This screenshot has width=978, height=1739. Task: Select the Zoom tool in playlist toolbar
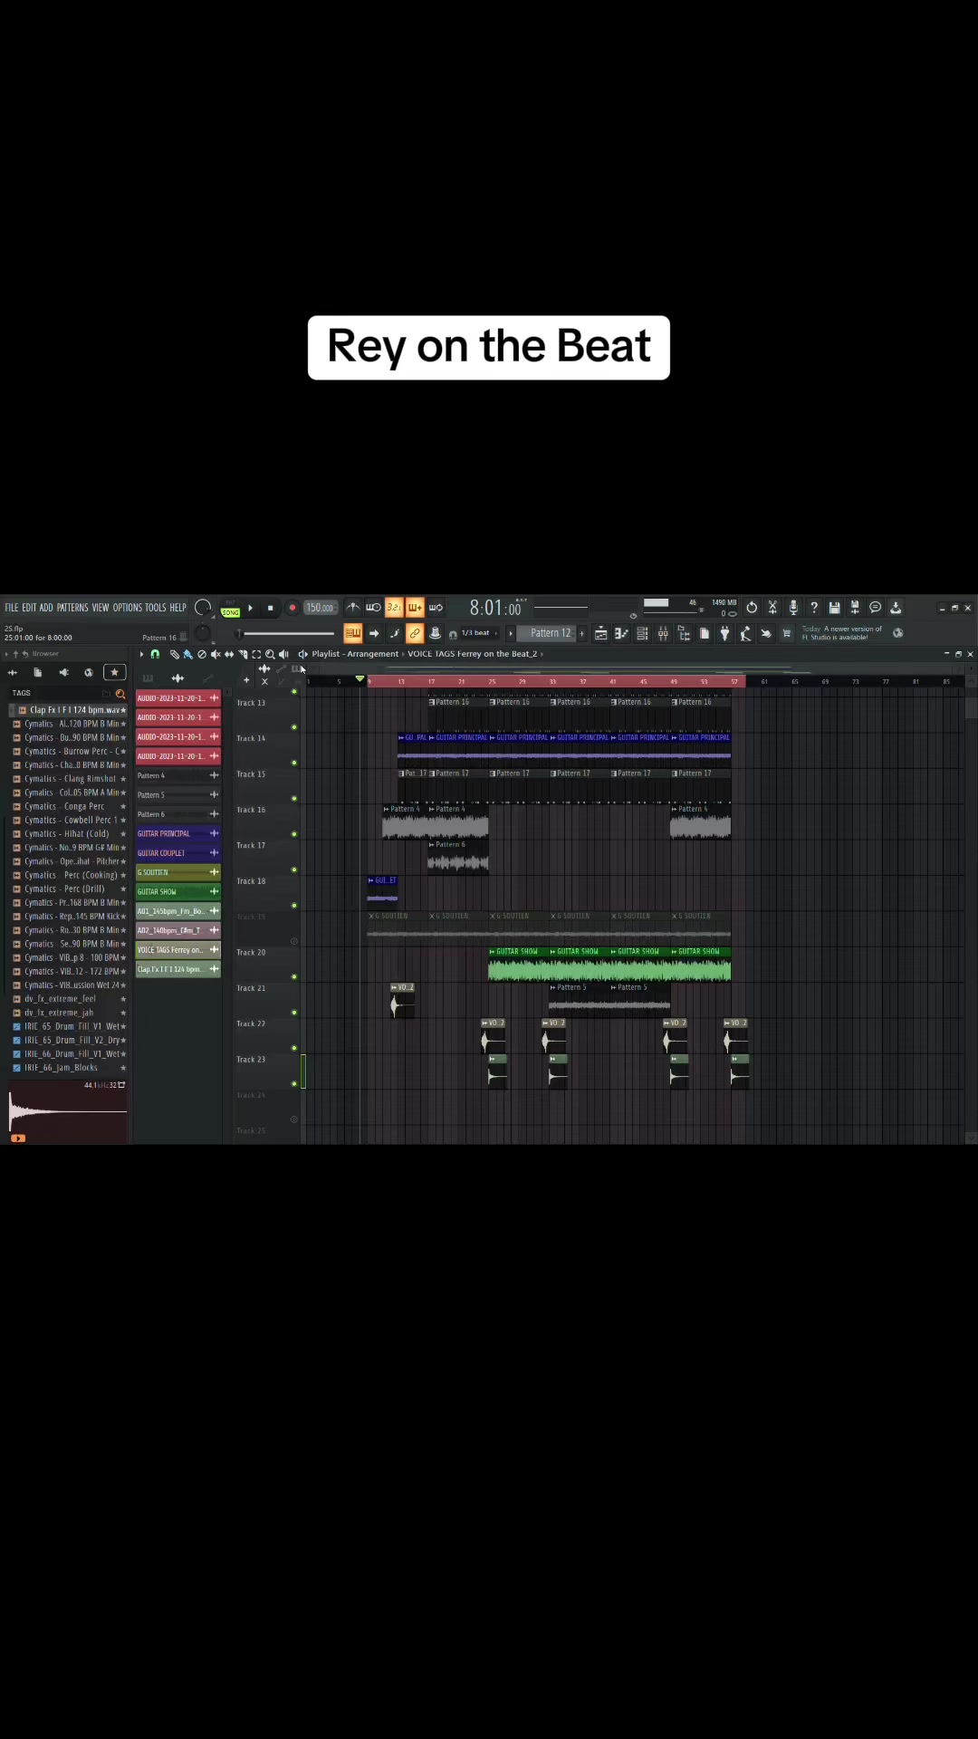pyautogui.click(x=270, y=654)
